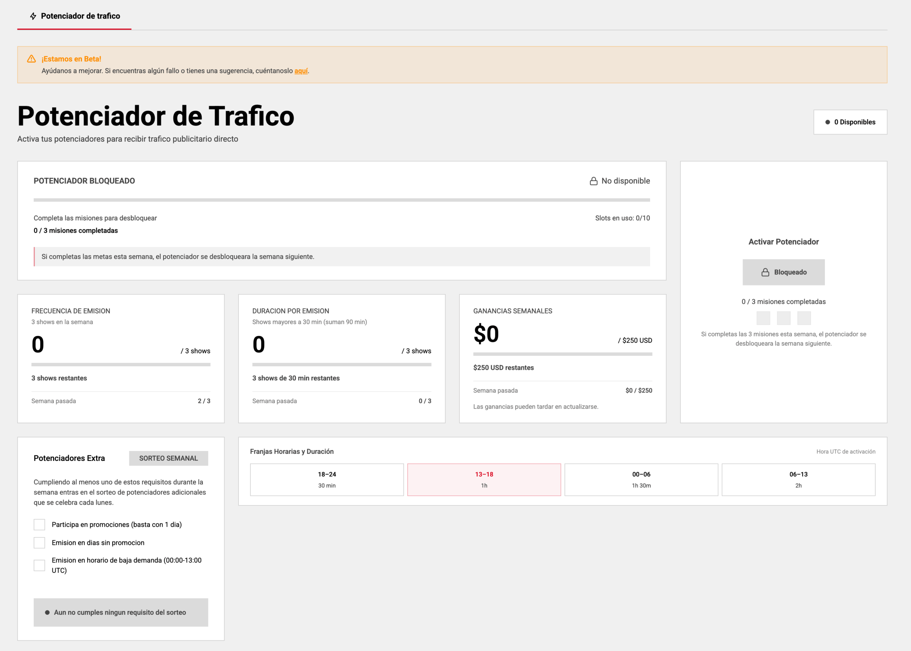Click the 'Potenciador de Trafico' main title
The image size is (911, 651).
tap(156, 116)
